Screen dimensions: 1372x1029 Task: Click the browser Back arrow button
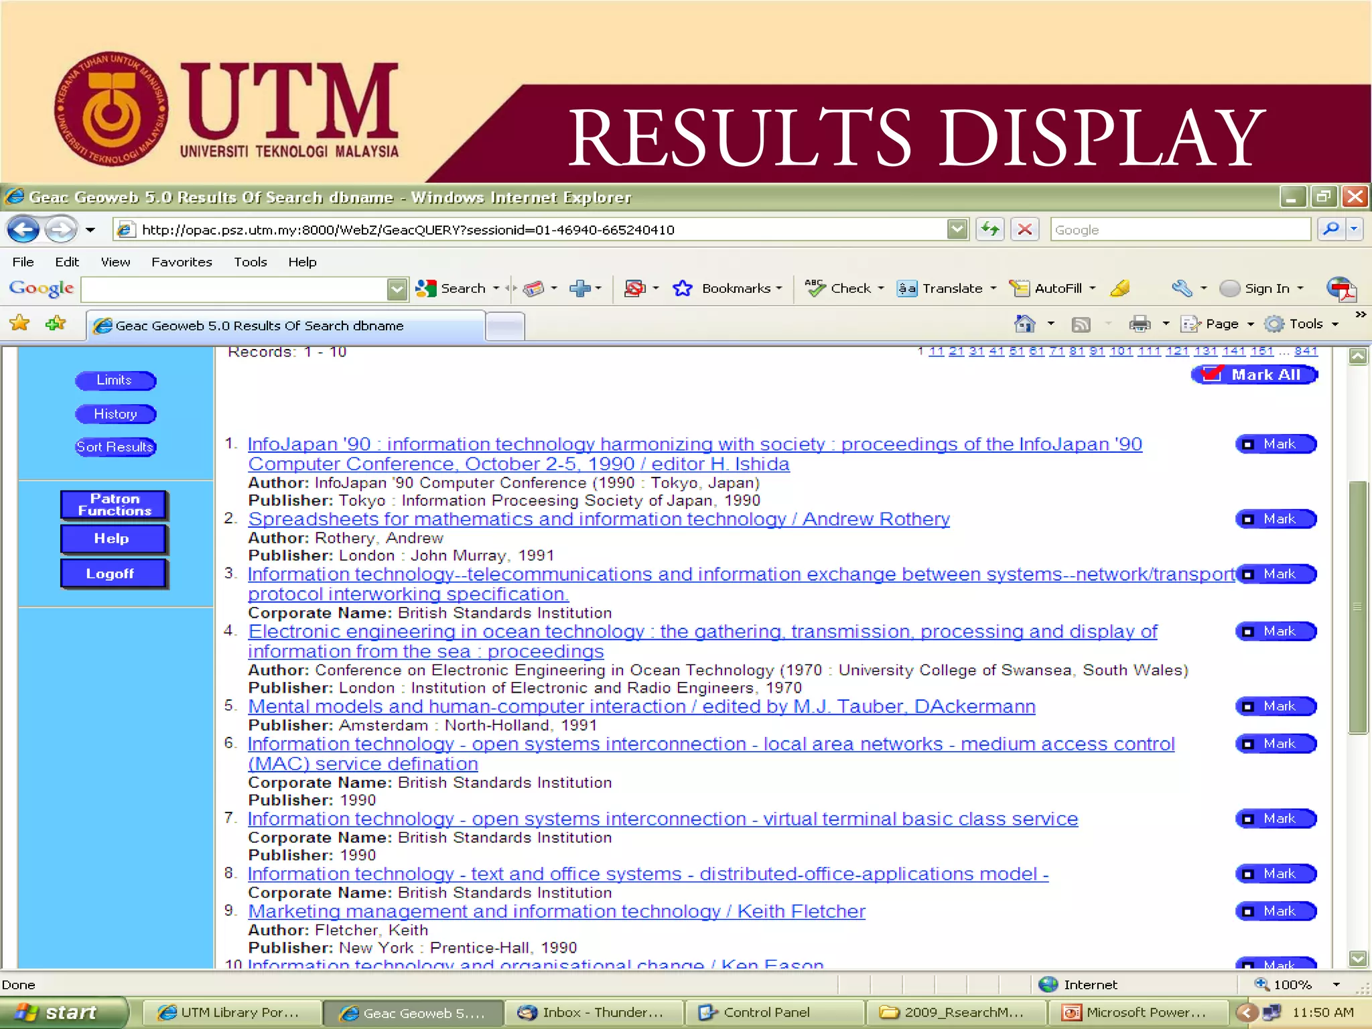tap(23, 230)
